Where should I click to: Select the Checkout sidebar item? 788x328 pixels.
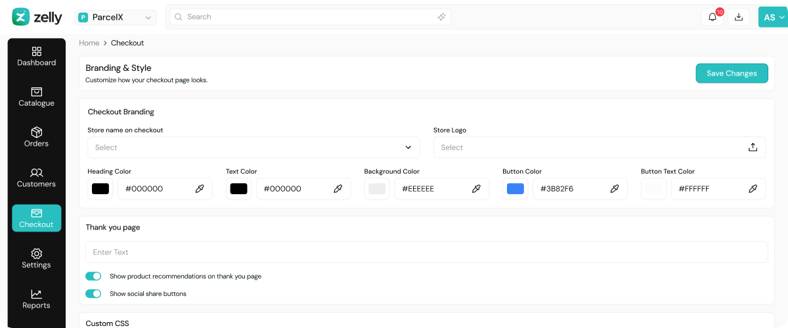tap(37, 218)
